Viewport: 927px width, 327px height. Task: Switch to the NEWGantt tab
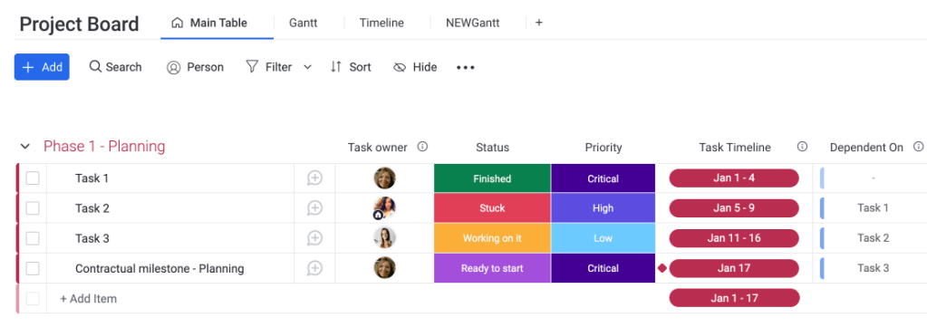(x=473, y=23)
